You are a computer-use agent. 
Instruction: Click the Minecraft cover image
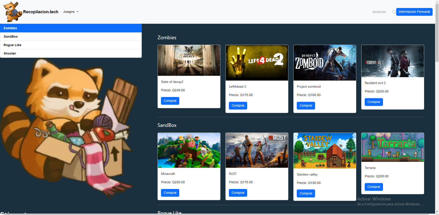click(189, 150)
